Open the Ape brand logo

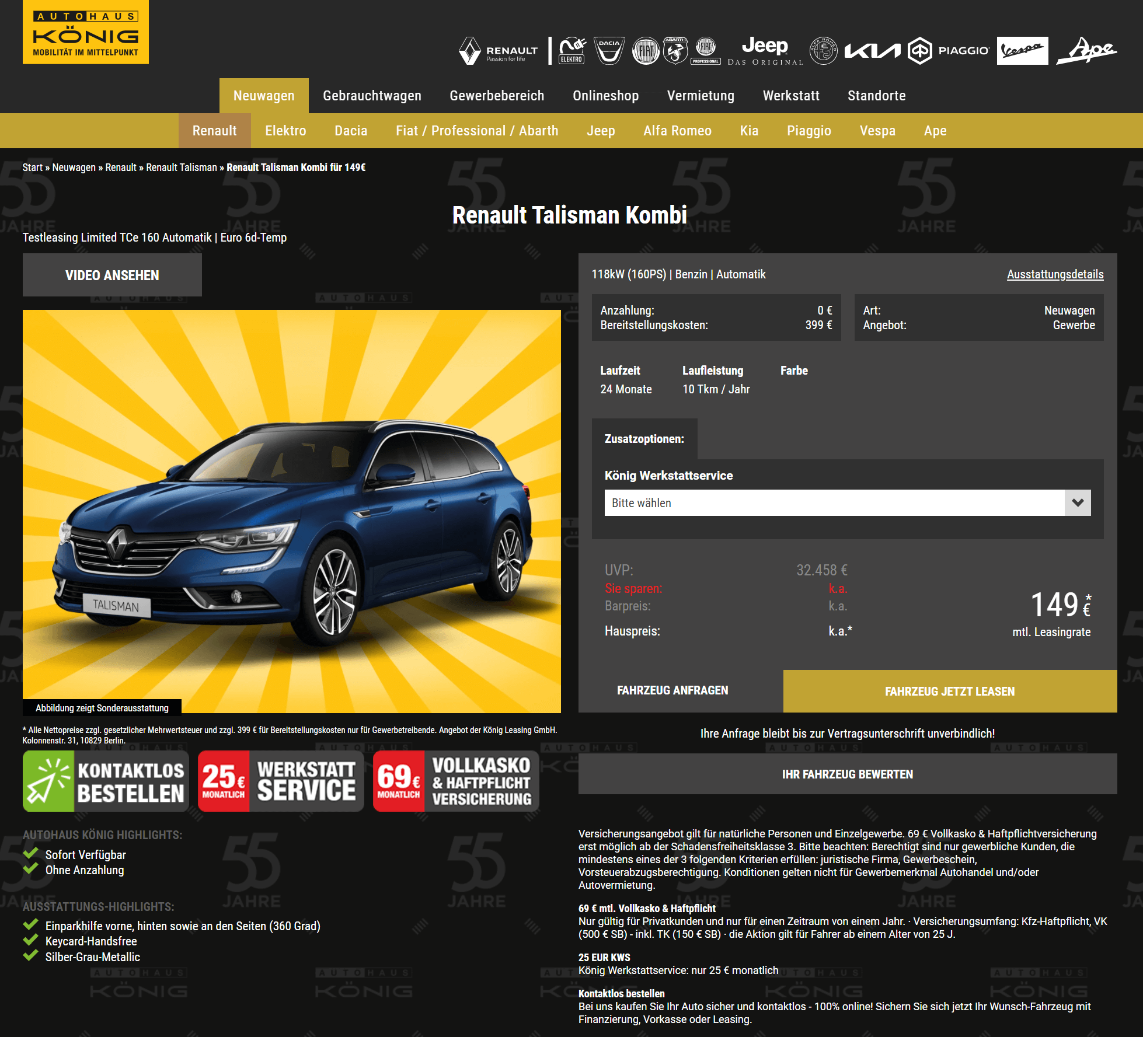point(1087,51)
